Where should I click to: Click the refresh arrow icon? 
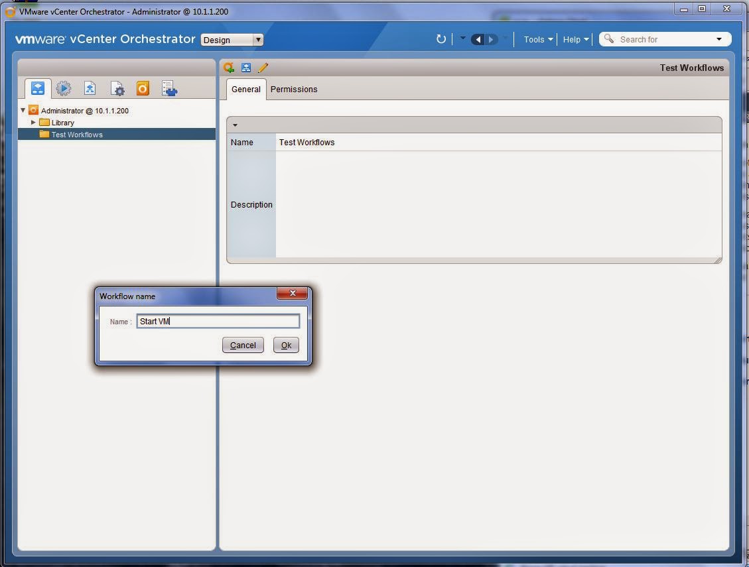point(441,39)
